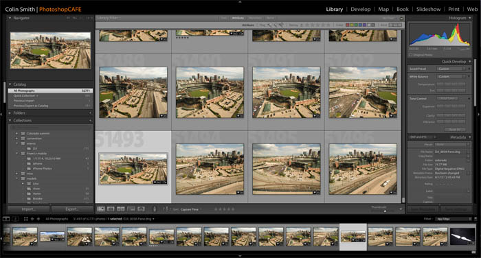Switch to Survey view

pyautogui.click(x=131, y=209)
